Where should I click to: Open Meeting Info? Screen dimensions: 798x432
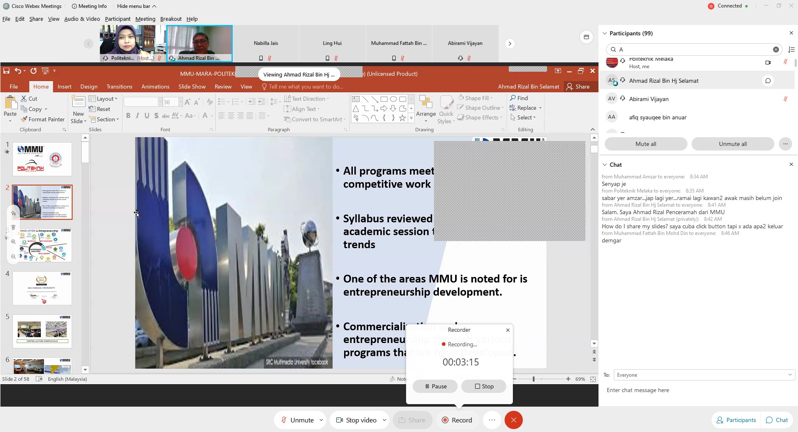[x=89, y=6]
